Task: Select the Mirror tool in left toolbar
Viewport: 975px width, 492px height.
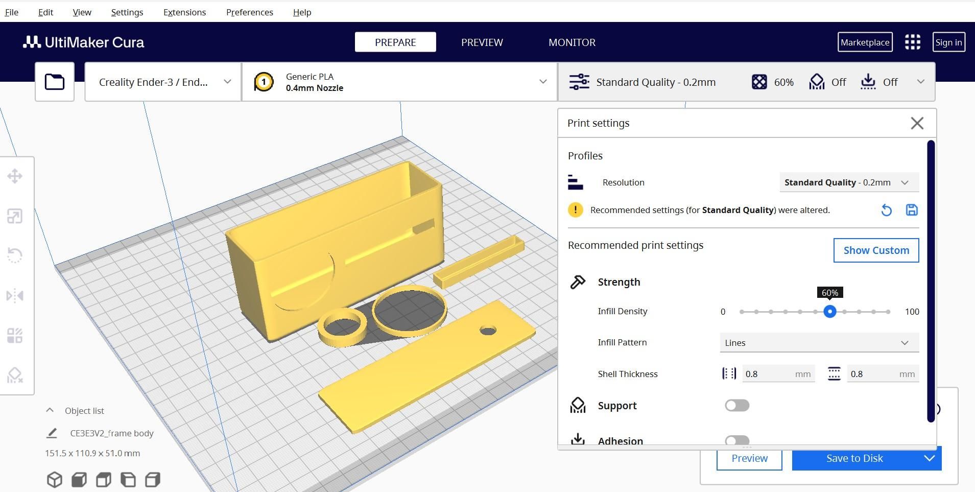Action: (x=15, y=295)
